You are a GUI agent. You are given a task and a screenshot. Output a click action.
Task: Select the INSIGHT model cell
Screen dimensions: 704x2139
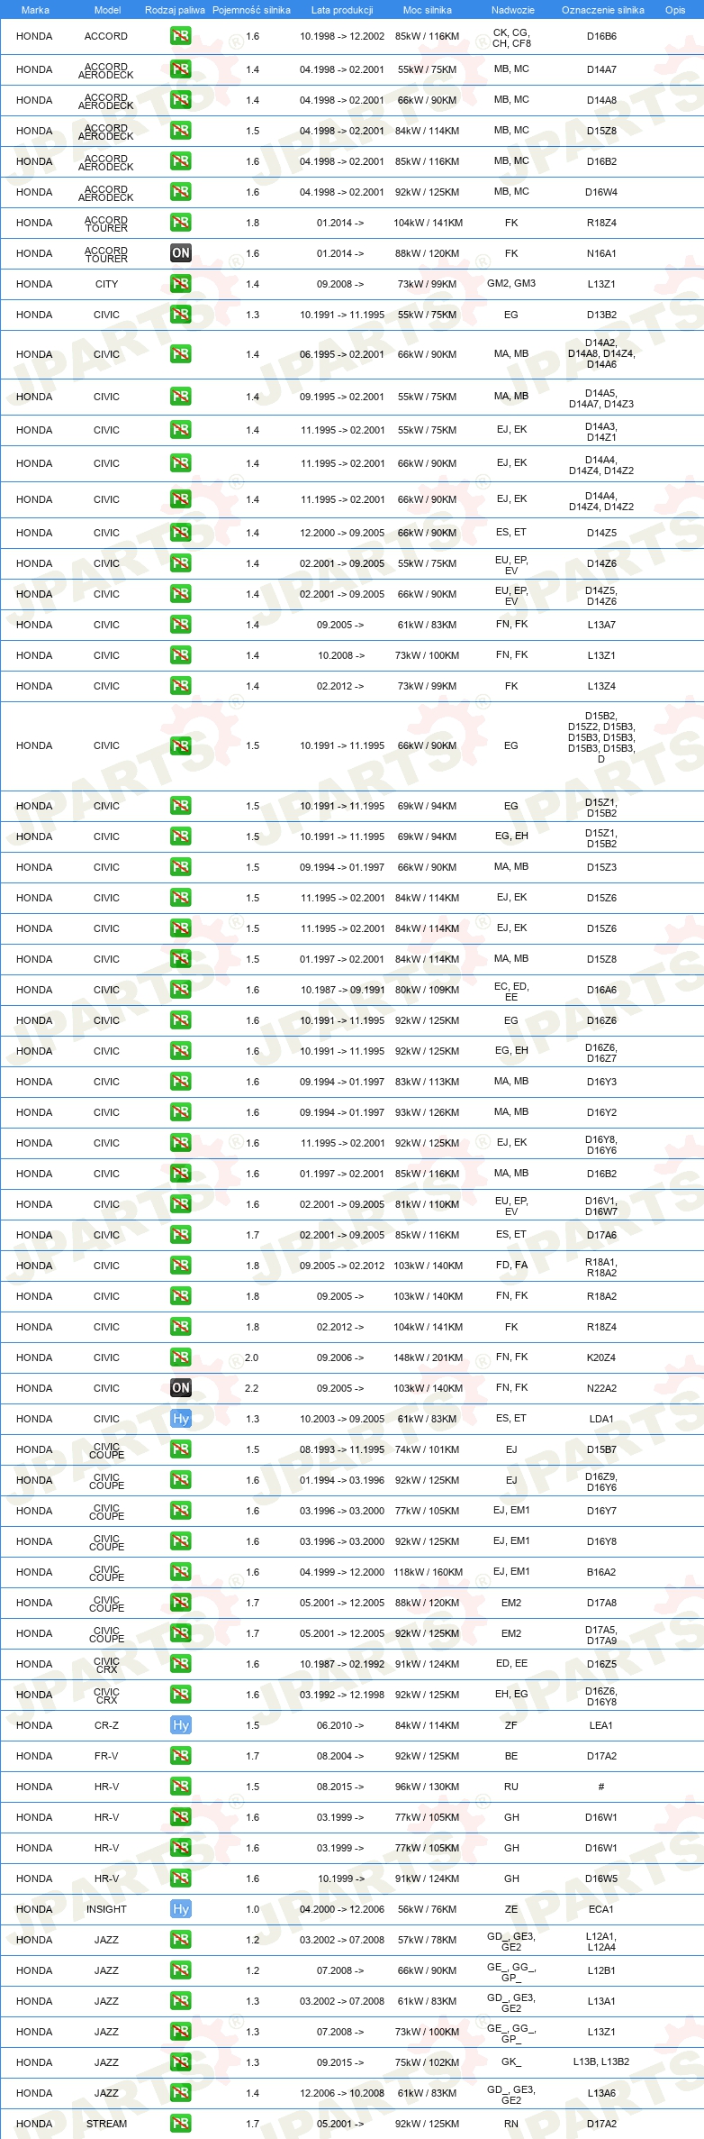(x=106, y=1909)
